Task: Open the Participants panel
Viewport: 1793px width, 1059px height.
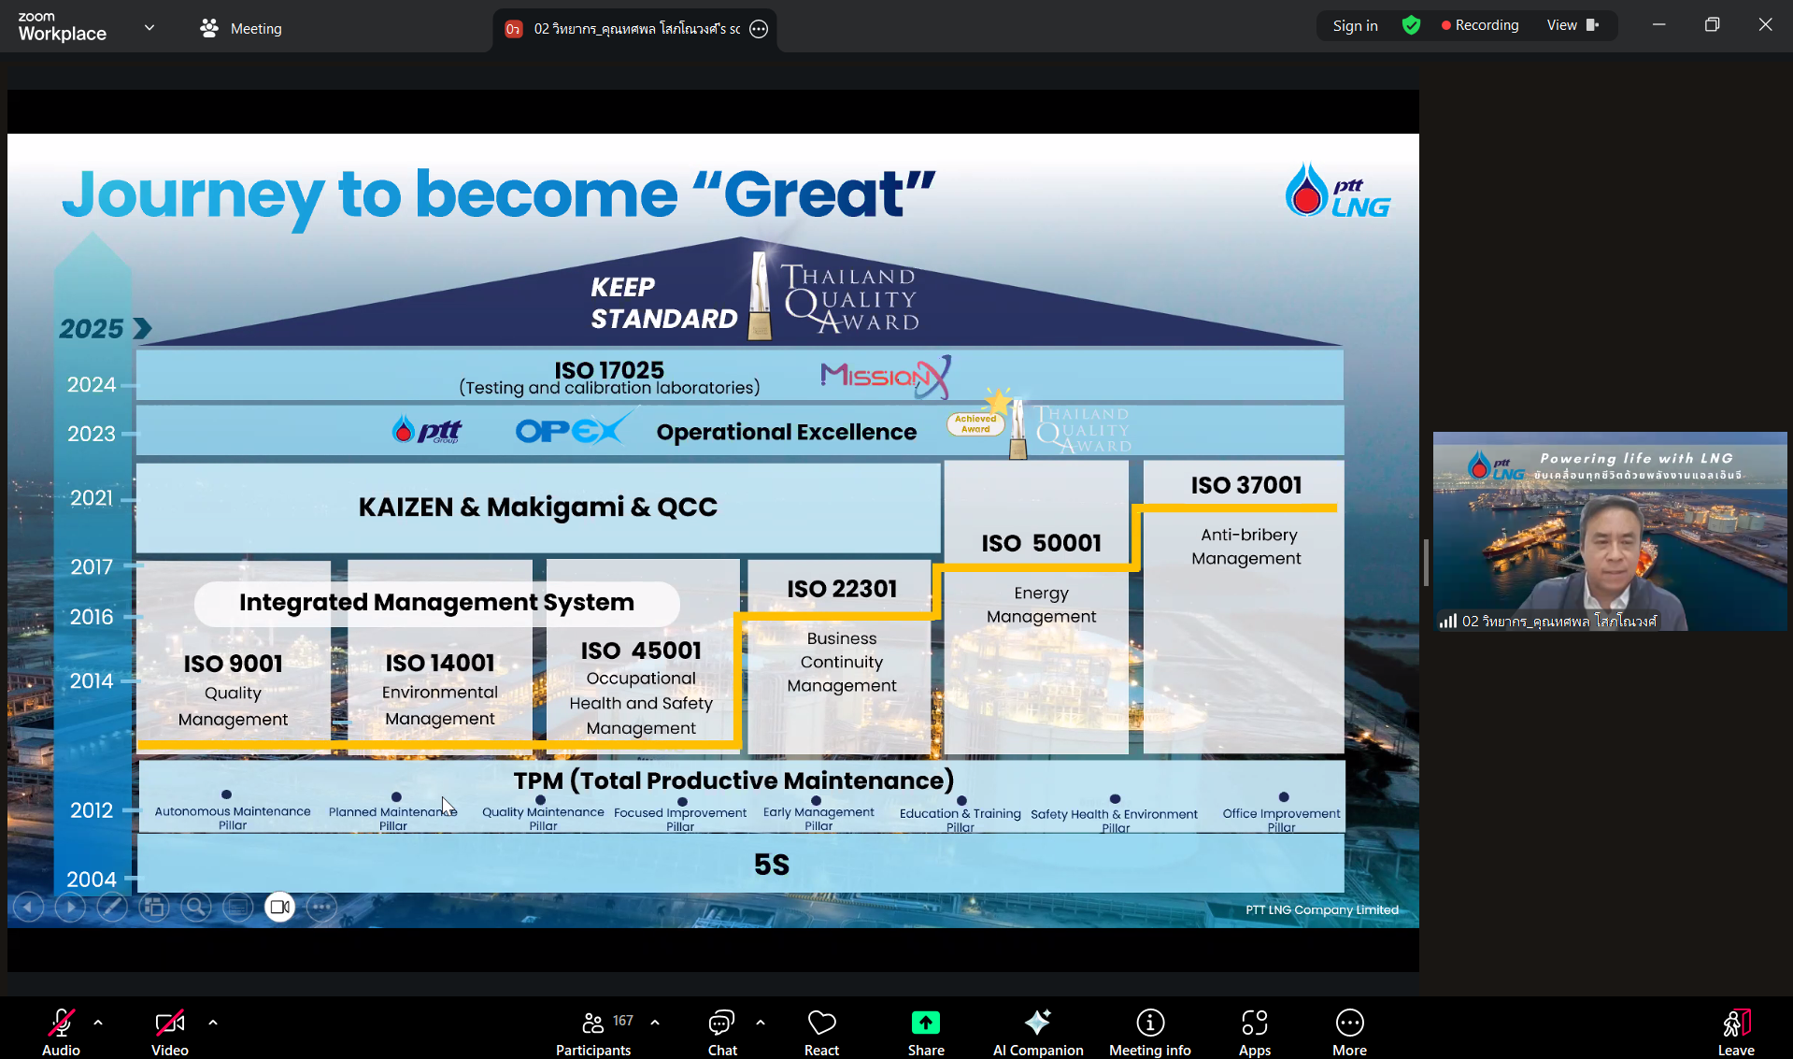Action: pos(593,1031)
